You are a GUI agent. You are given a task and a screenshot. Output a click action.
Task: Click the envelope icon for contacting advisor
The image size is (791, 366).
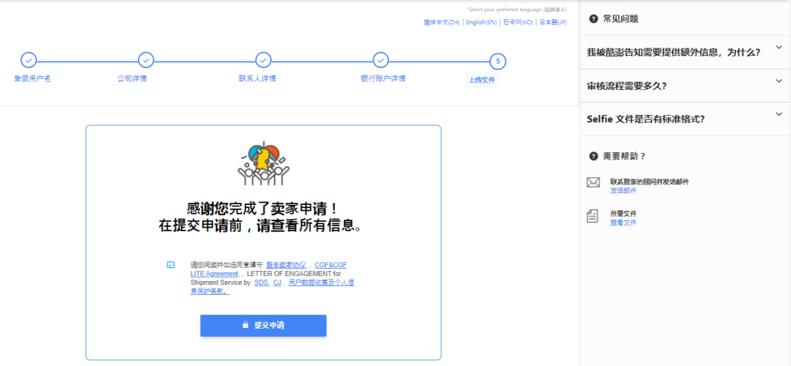(593, 183)
